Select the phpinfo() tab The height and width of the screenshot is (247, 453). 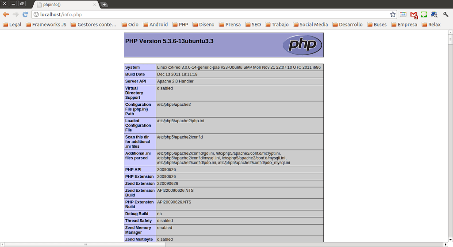pyautogui.click(x=66, y=4)
